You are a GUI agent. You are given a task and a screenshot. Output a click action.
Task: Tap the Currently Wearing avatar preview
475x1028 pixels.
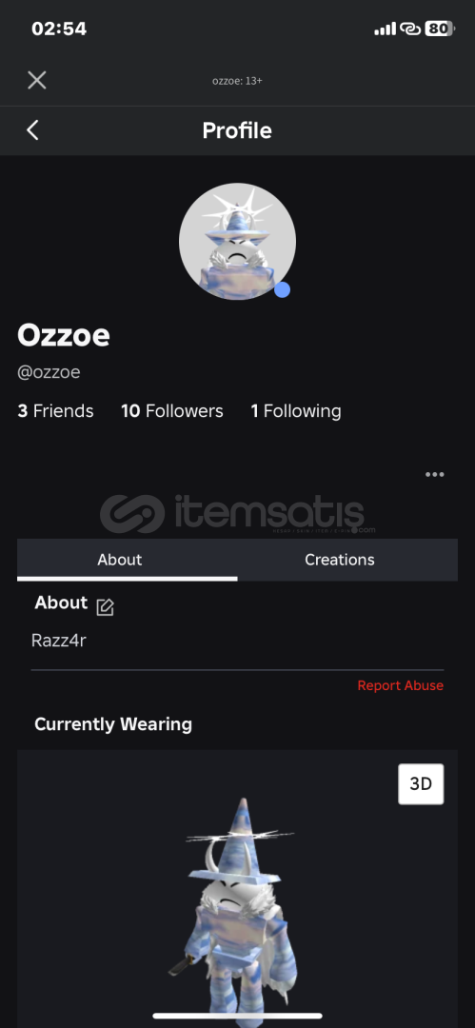click(238, 888)
